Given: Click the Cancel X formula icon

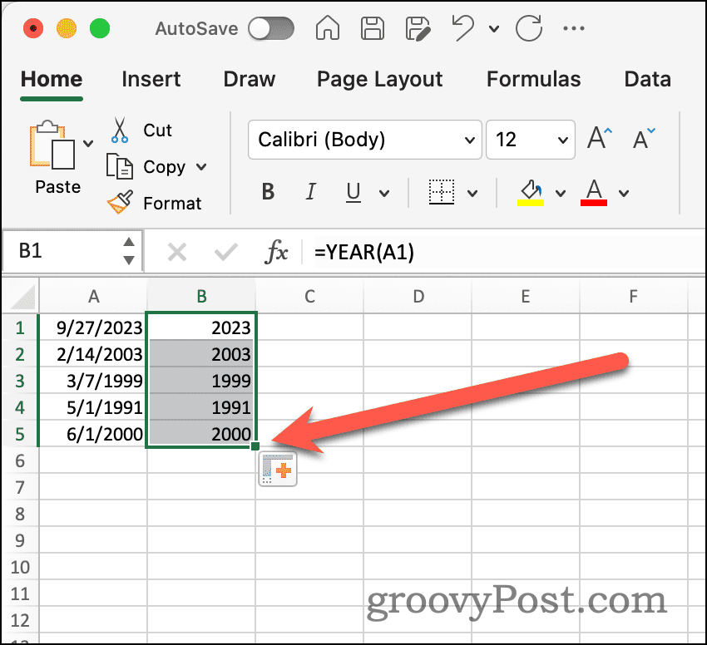Looking at the screenshot, I should [x=177, y=252].
